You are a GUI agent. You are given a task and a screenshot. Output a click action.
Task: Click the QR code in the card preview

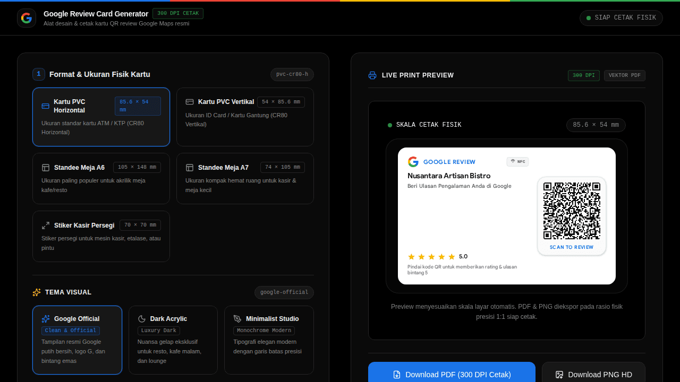click(x=572, y=211)
